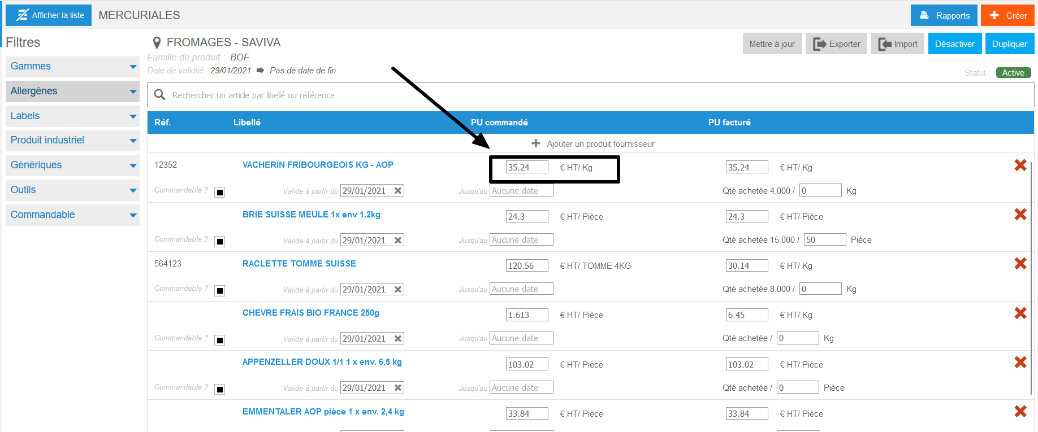This screenshot has height=432, width=1038.
Task: Click the Import button
Action: (897, 43)
